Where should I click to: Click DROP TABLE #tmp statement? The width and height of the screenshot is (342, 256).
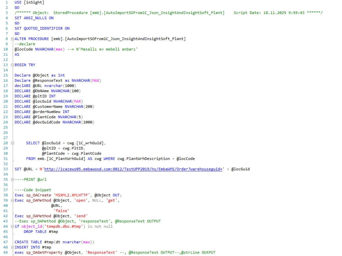pyautogui.click(x=41, y=232)
